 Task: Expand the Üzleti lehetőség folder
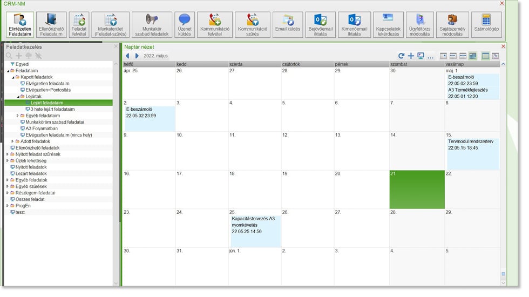8,161
